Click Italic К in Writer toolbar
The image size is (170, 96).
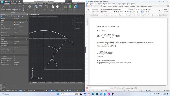(116, 12)
